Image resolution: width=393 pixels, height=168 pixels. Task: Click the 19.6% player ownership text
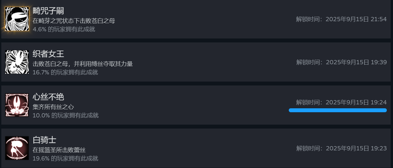coord(65,159)
